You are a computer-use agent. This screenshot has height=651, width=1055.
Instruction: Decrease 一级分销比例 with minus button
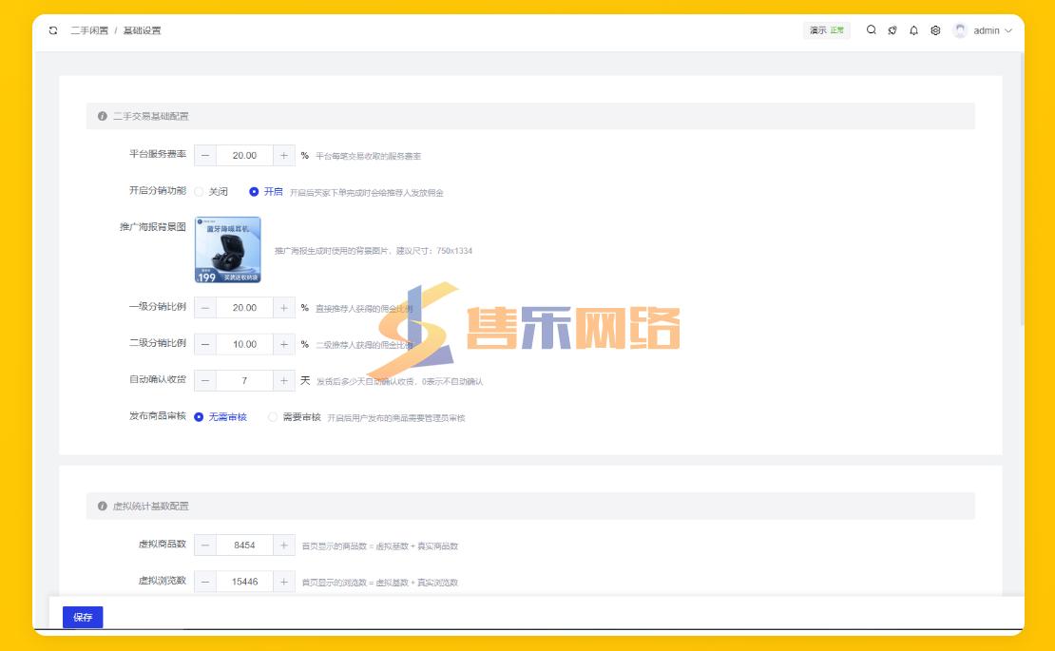coord(205,308)
